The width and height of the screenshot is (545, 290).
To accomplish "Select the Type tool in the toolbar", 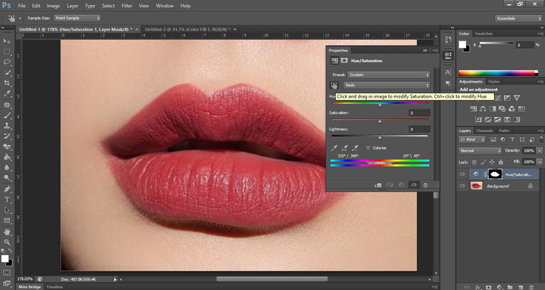I will [7, 199].
